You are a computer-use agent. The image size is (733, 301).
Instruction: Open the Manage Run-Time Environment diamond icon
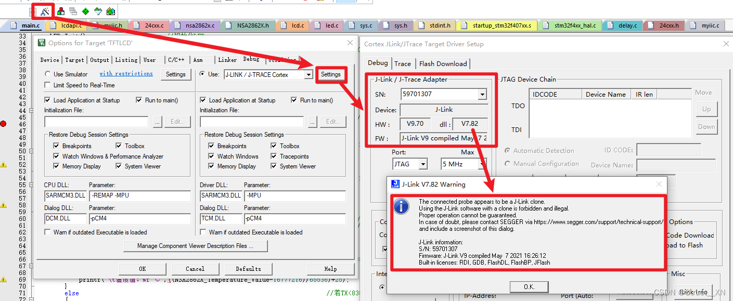tap(85, 10)
